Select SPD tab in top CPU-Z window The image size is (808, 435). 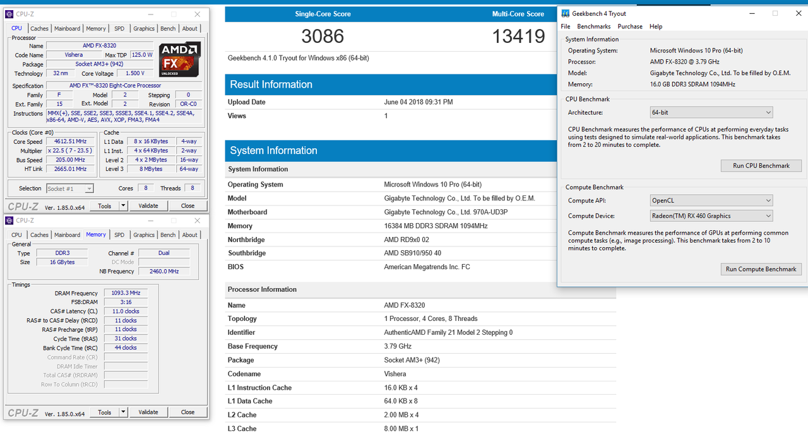pyautogui.click(x=119, y=28)
